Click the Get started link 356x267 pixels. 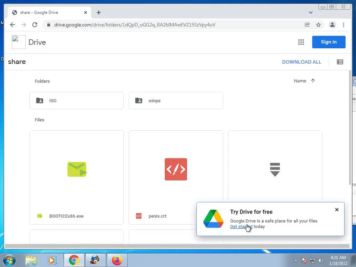coord(241,227)
